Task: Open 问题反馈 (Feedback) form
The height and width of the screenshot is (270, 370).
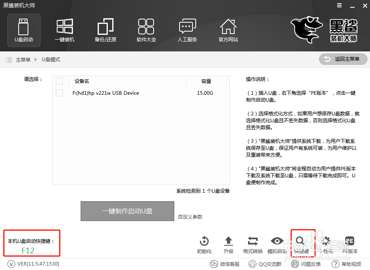Action: (x=307, y=264)
